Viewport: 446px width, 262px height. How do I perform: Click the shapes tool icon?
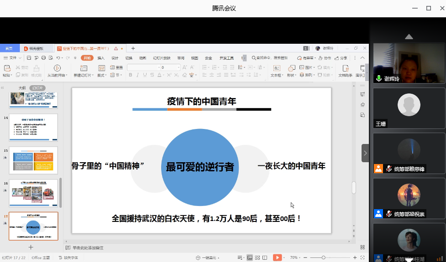[291, 68]
